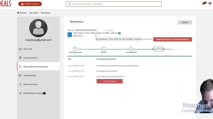Click the Meine Sammlung star icon
Image resolution: width=213 pixels, height=119 pixels.
click(20, 84)
